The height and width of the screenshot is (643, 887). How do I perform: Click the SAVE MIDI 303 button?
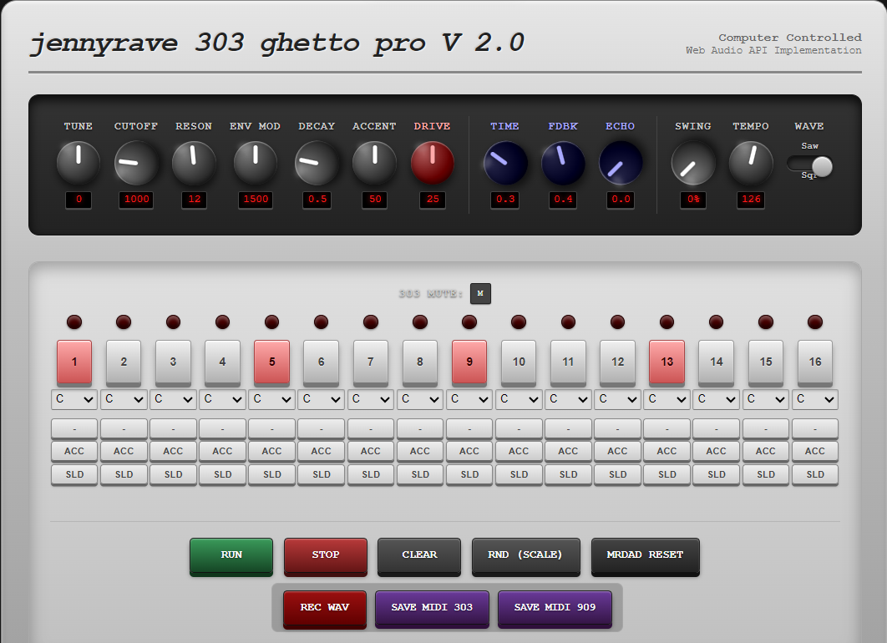tap(432, 608)
